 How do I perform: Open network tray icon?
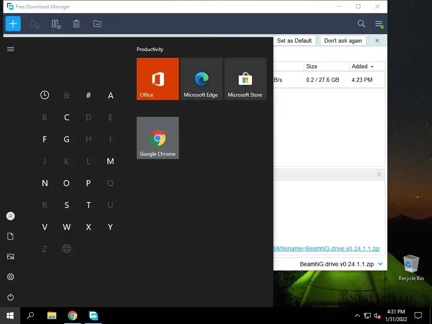pos(367,316)
